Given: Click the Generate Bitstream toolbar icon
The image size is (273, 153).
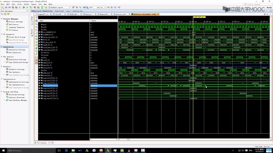Looking at the screenshot, I should point(31,7).
